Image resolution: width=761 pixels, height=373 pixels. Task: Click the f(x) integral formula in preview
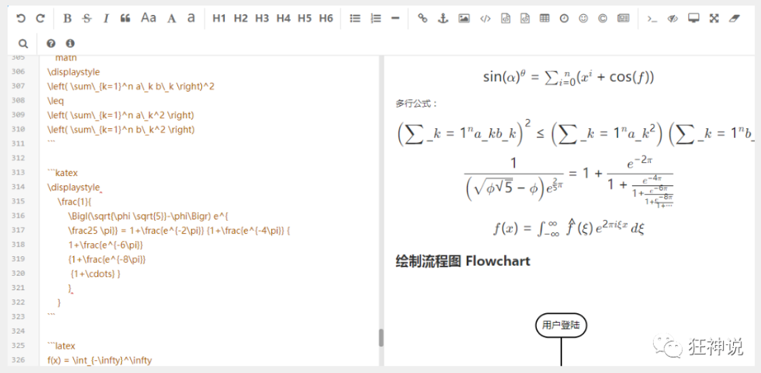pos(568,228)
